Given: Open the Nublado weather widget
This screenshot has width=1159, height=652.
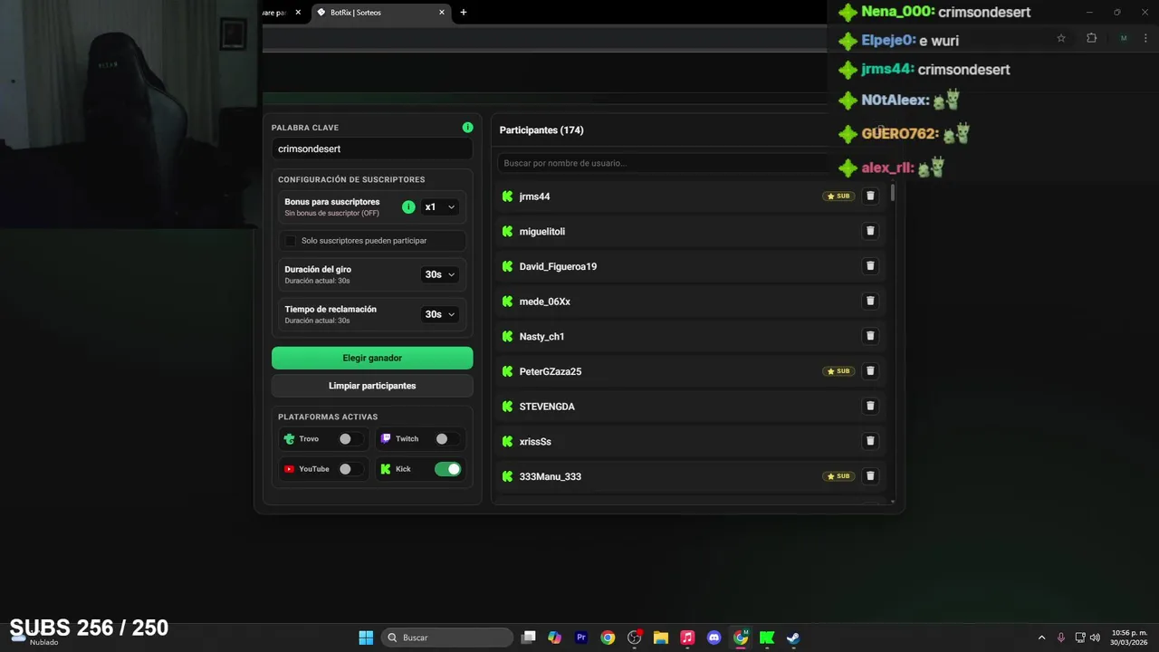Looking at the screenshot, I should coord(34,638).
